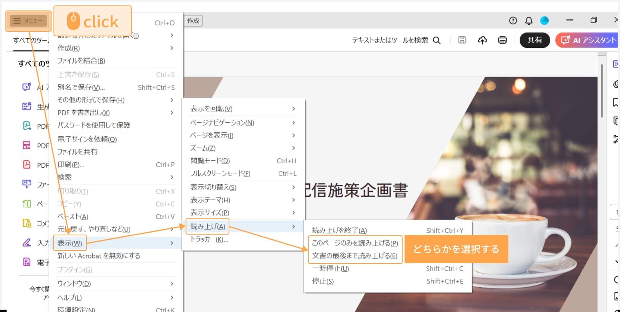This screenshot has width=620, height=312.
Task: Select ペースト(A) menu item
Action: [x=115, y=217]
